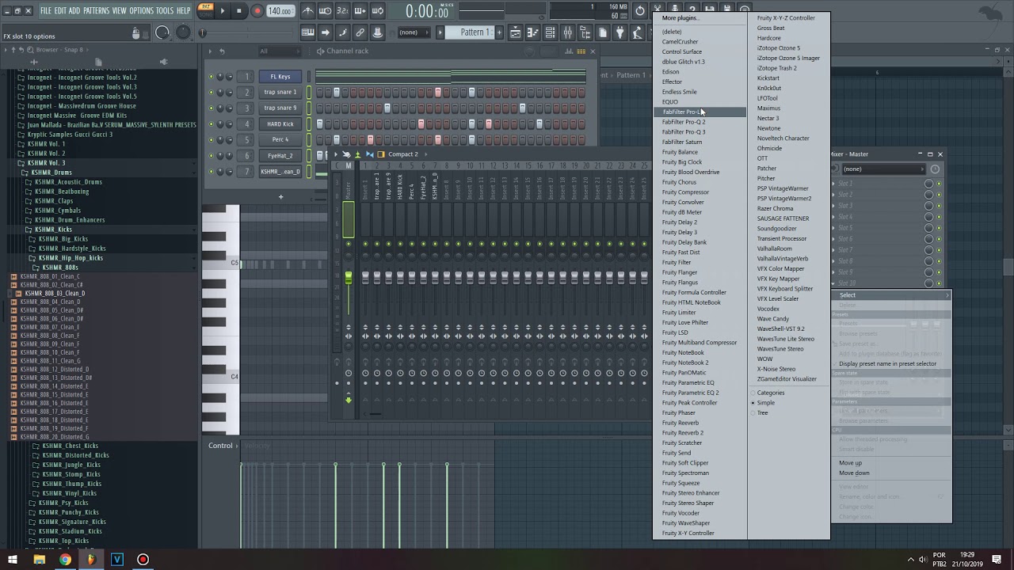Click the master volume knob

pyautogui.click(x=162, y=32)
